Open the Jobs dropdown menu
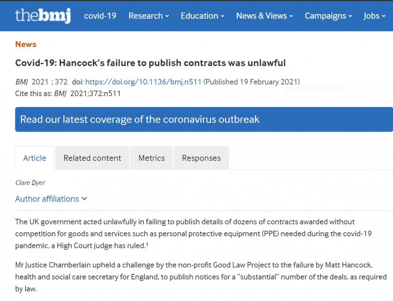 coord(375,16)
